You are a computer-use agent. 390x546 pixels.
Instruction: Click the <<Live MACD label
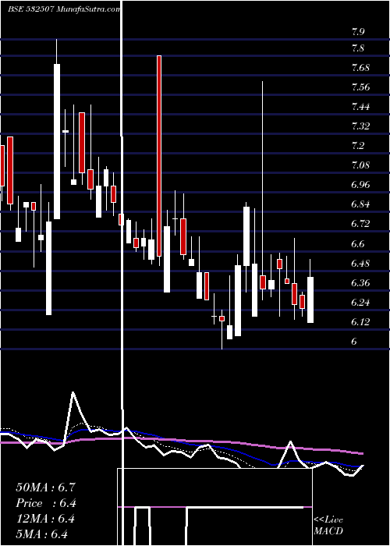coord(328,526)
